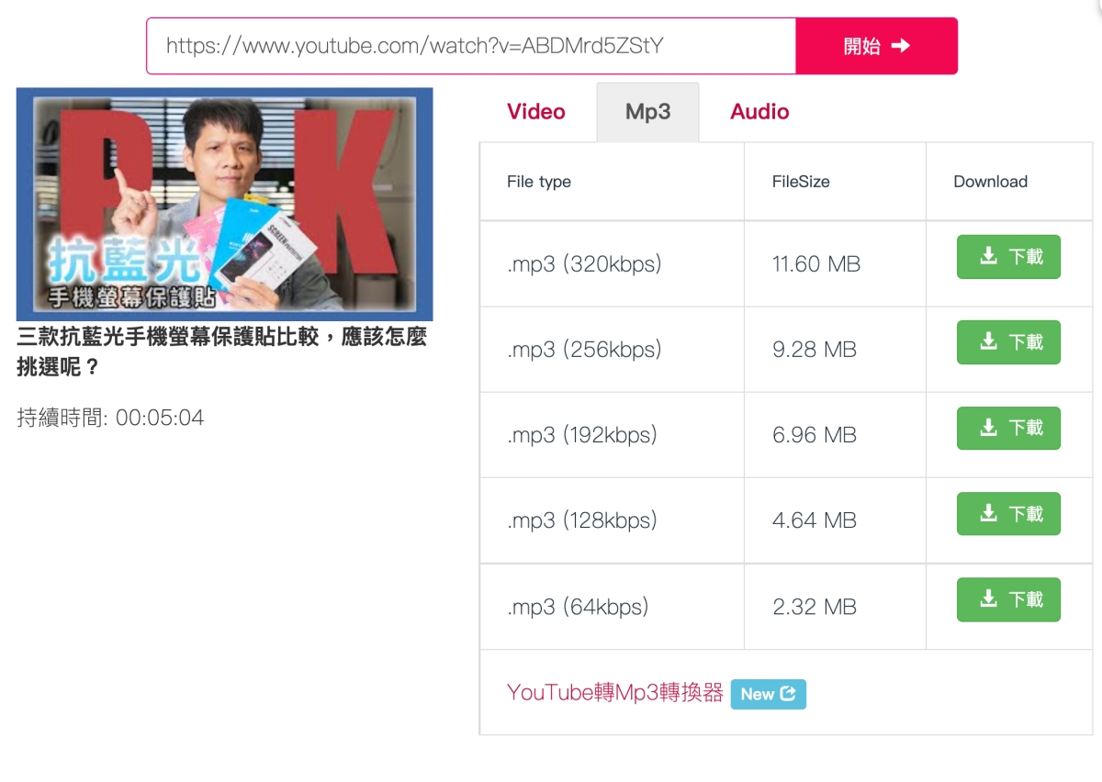Click the File type column header
The height and width of the screenshot is (782, 1102).
(539, 182)
